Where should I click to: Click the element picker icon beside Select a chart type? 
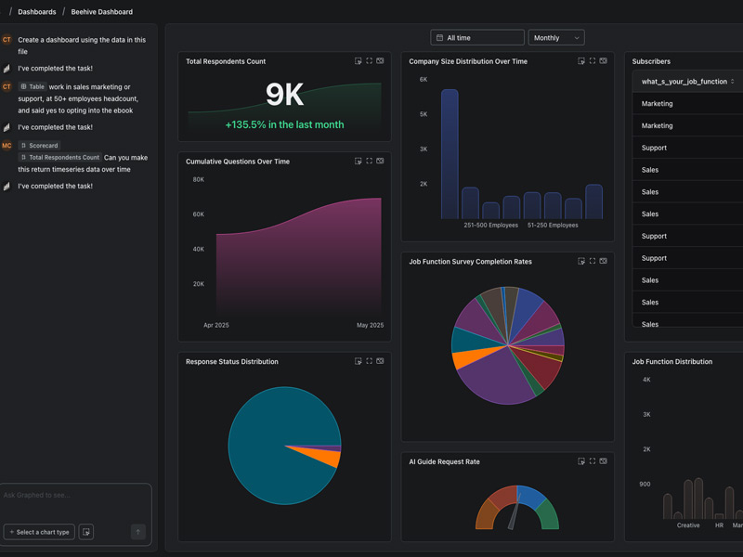pyautogui.click(x=86, y=532)
